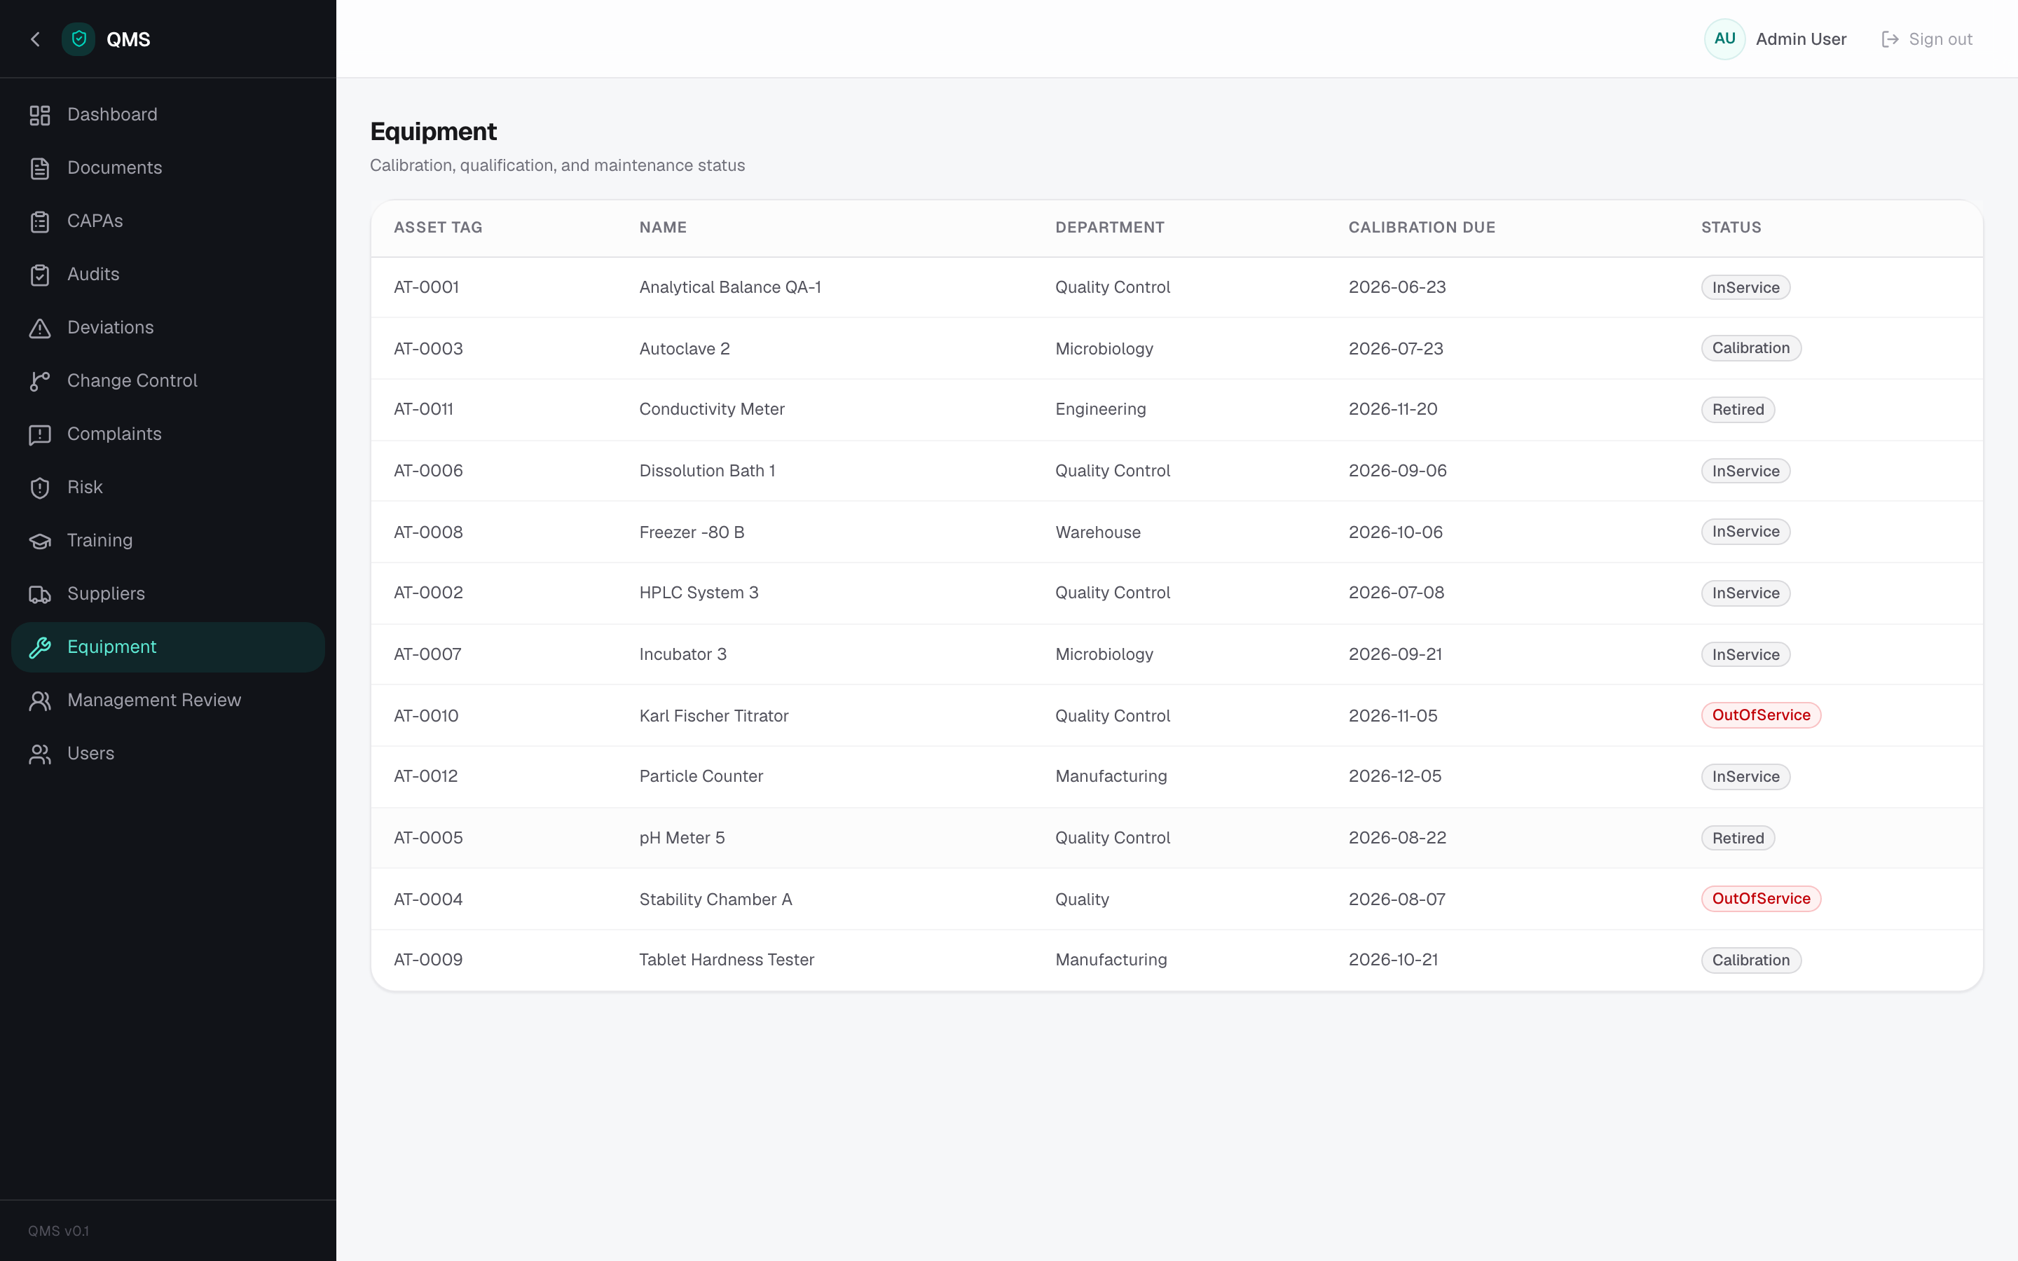Click the QMS app title
This screenshot has width=2018, height=1261.
coord(128,39)
